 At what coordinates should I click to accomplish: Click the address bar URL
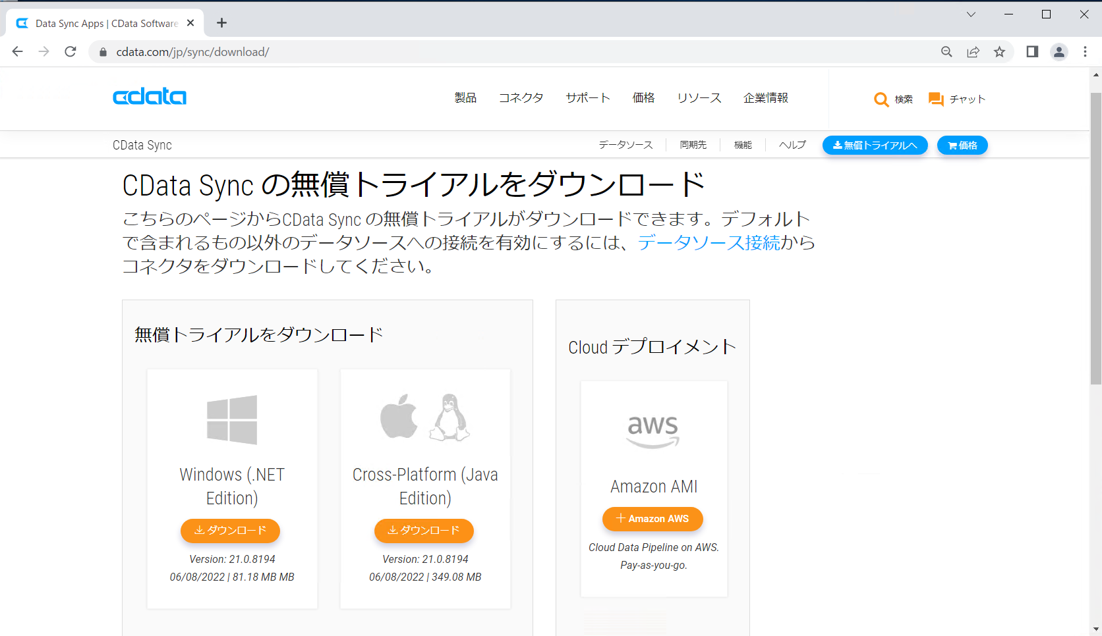point(192,52)
